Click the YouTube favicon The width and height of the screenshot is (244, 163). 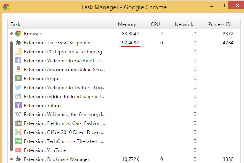(18, 150)
